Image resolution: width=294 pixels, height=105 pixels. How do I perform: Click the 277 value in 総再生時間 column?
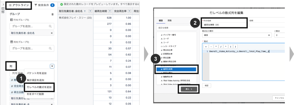click(x=109, y=24)
